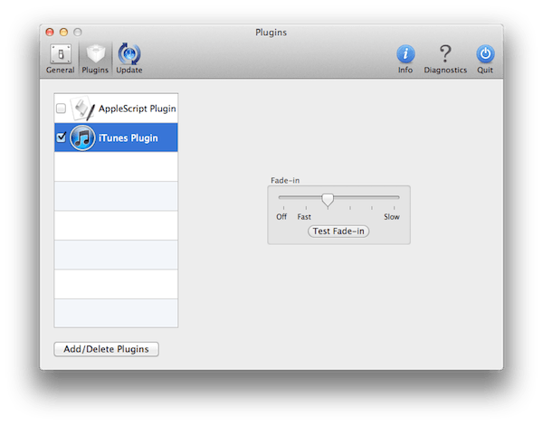Click the Fade-in slider thumb

(x=328, y=200)
